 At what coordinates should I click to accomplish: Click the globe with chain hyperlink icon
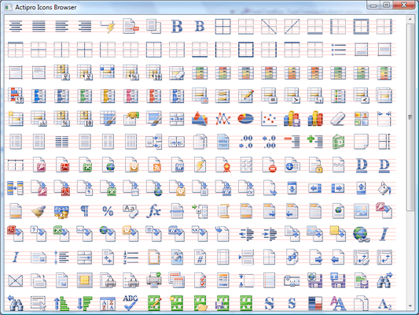pyautogui.click(x=362, y=235)
